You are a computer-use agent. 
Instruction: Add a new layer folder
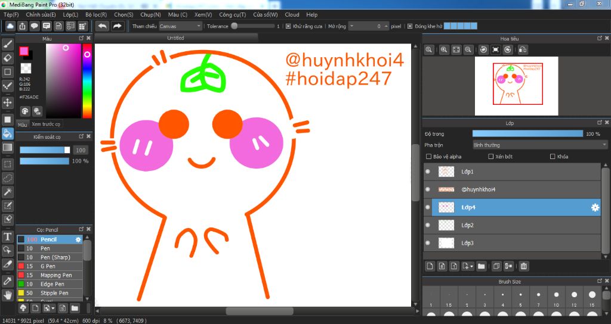[x=482, y=266]
